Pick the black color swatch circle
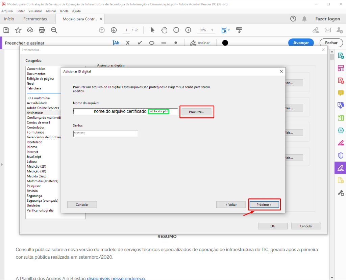Image resolution: width=346 pixels, height=280 pixels. pos(225,43)
